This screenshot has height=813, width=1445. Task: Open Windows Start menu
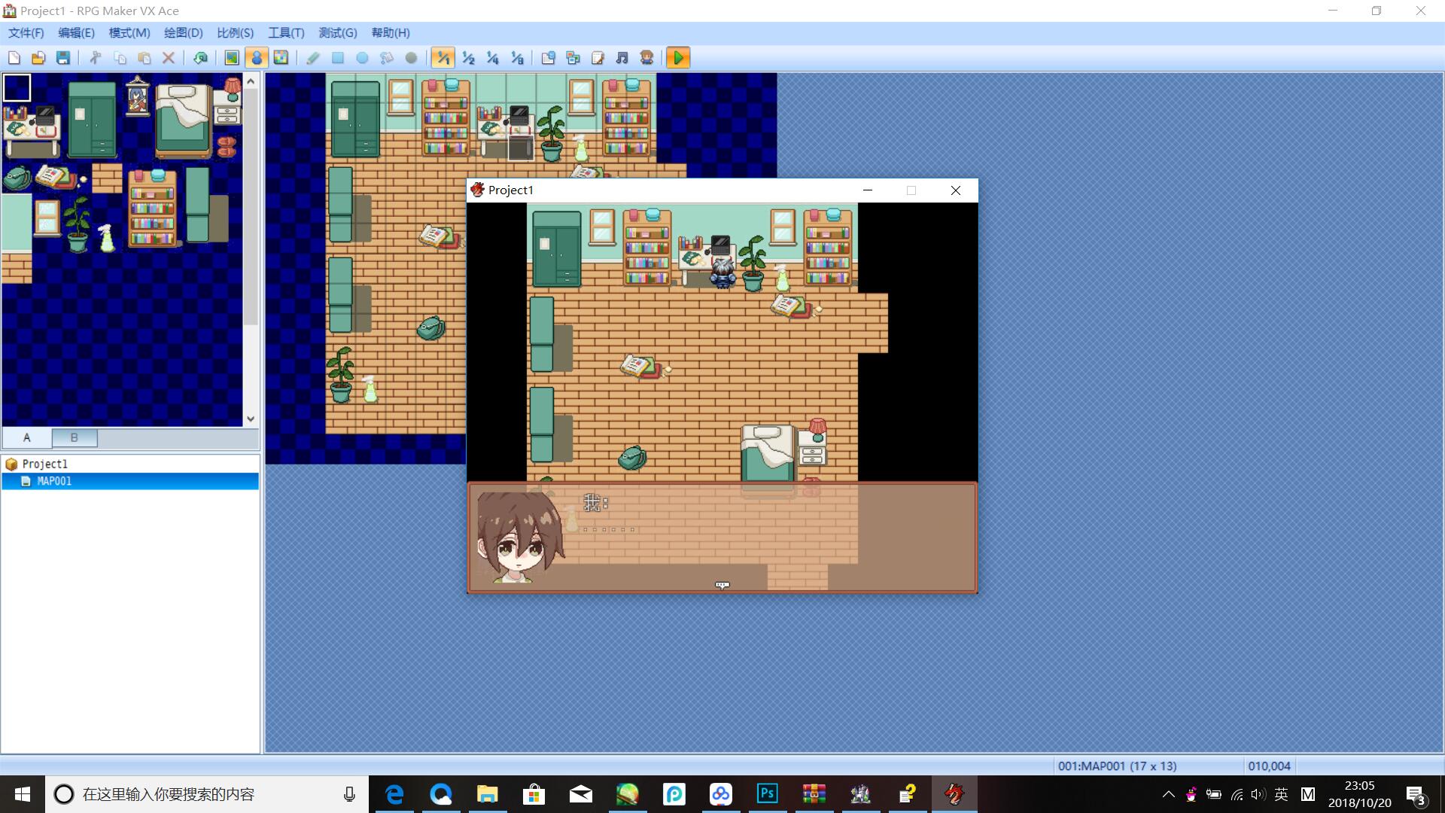click(23, 794)
